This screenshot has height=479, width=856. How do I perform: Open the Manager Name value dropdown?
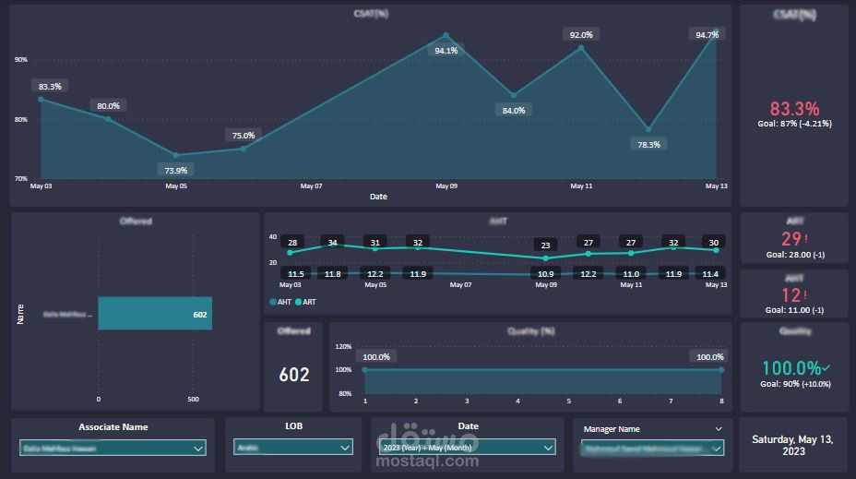pos(652,449)
